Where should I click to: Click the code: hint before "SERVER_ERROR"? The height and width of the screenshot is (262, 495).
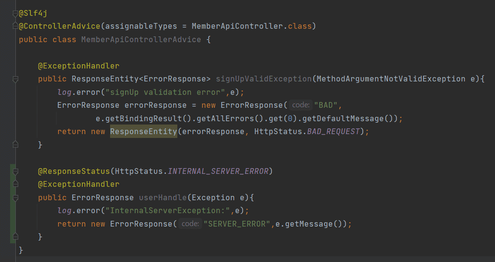coord(190,224)
